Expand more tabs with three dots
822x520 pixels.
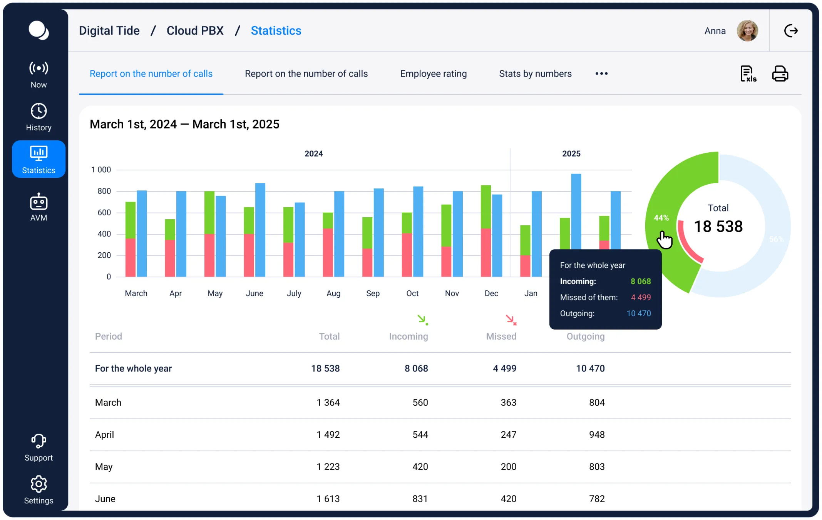(x=601, y=73)
